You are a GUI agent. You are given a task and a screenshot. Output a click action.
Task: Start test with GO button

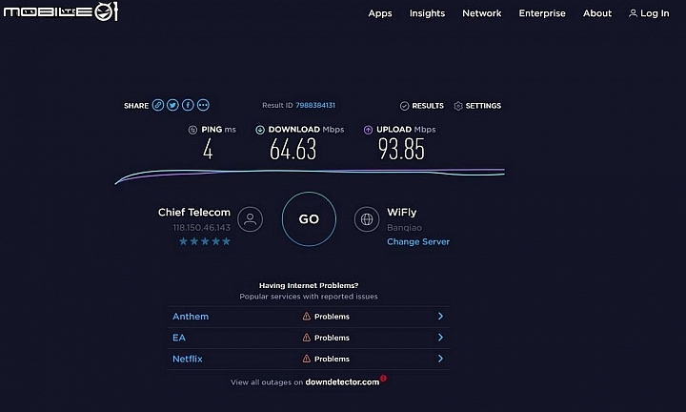pos(309,219)
